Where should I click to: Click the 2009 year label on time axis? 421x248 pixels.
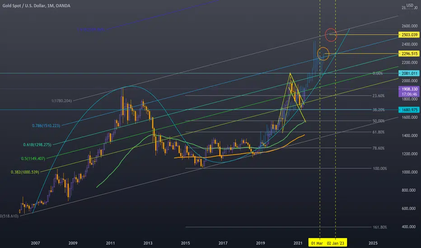(x=73, y=243)
